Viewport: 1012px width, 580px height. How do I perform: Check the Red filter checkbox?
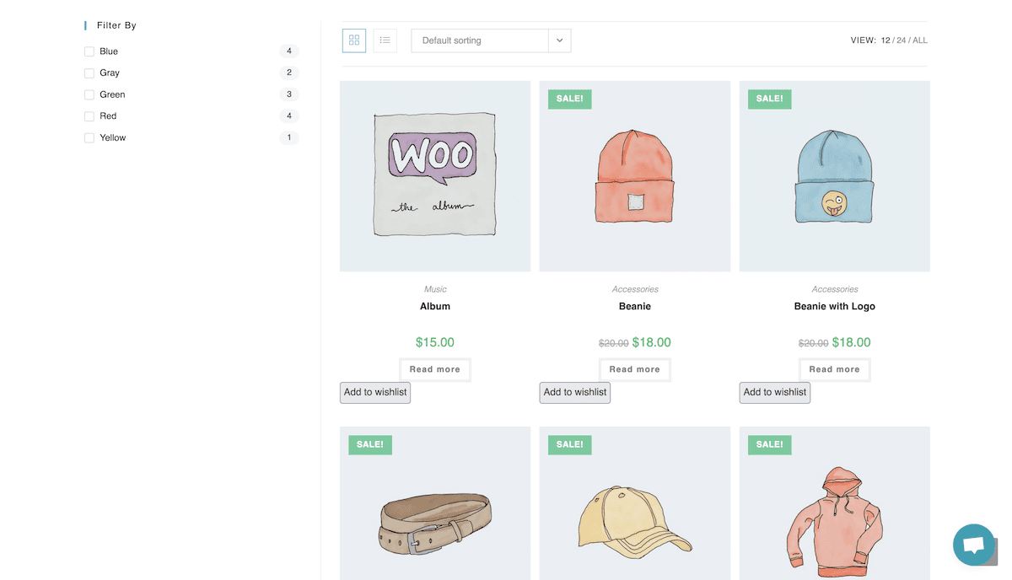89,116
